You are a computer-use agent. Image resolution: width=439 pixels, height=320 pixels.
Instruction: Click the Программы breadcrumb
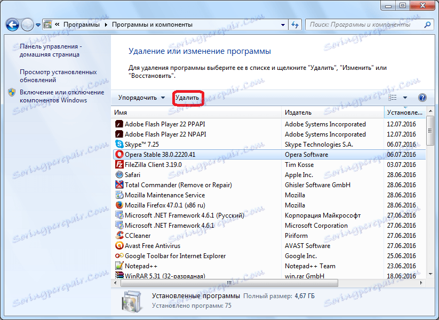tap(82, 25)
